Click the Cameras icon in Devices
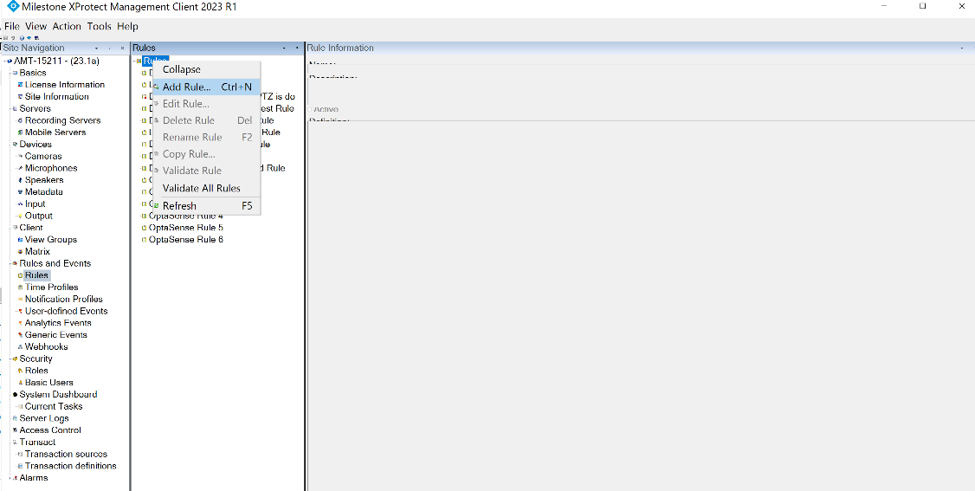 coord(20,156)
